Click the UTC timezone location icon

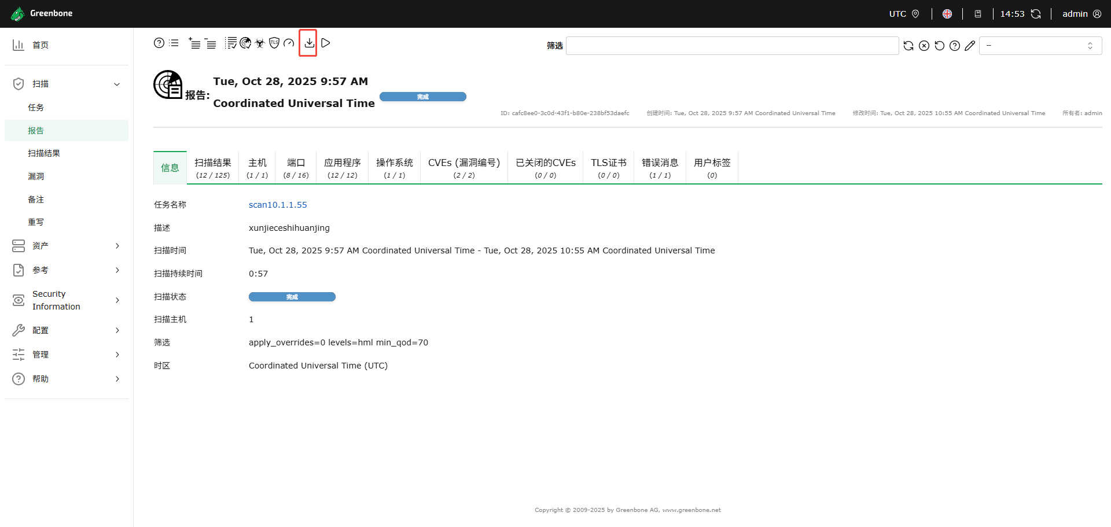coord(915,14)
